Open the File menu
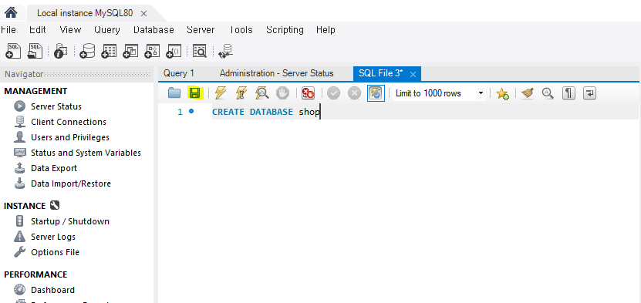The width and height of the screenshot is (641, 303). click(8, 30)
